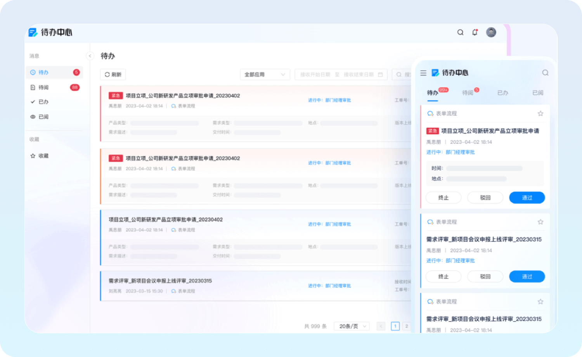Switch to the 已办 tab in the mobile panel
The width and height of the screenshot is (582, 357).
(x=502, y=93)
